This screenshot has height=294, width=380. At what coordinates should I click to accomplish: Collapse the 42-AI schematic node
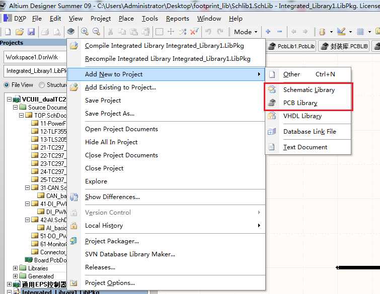click(27, 220)
